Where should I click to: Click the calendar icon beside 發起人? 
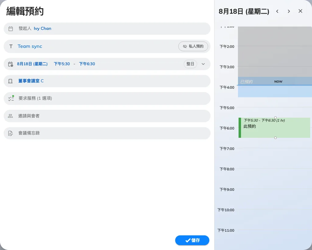click(x=11, y=29)
